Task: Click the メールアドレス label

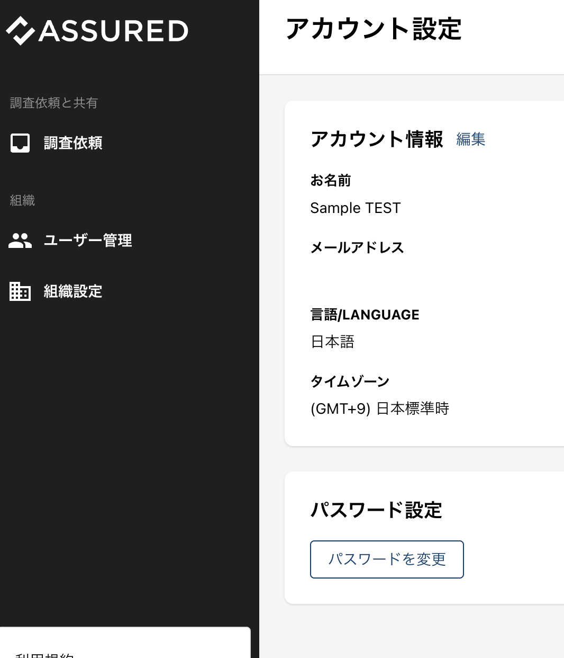Action: point(357,247)
